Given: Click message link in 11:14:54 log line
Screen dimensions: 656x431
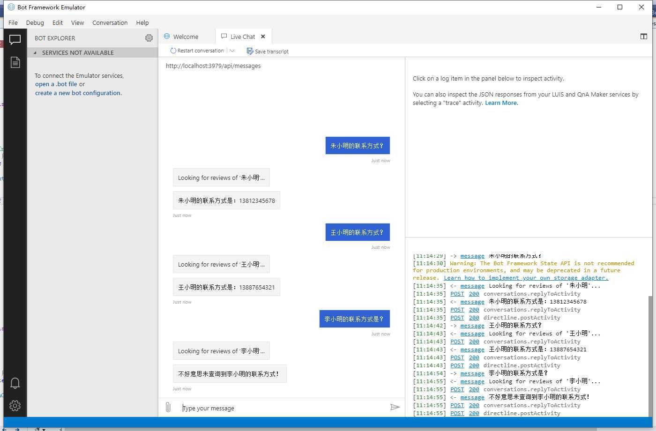Looking at the screenshot, I should tap(472, 373).
